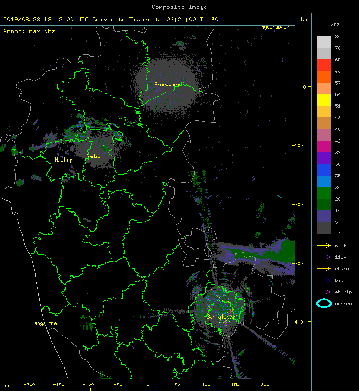The height and width of the screenshot is (391, 359).
Task: Click the 0 tick on the horizontal km axis
Action: pyautogui.click(x=148, y=385)
